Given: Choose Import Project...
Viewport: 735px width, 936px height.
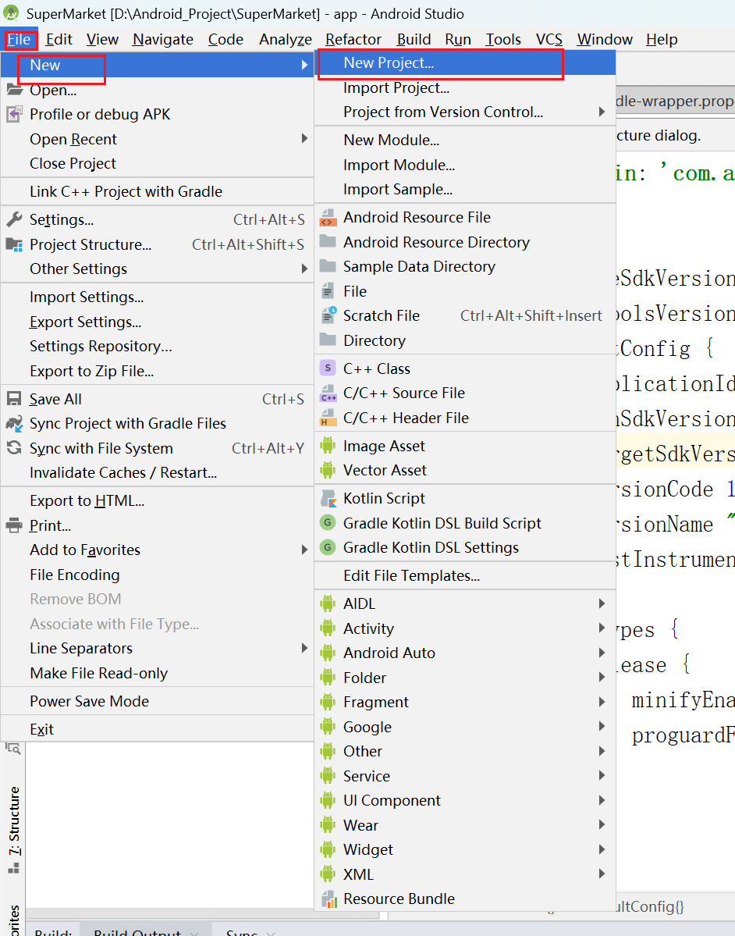Looking at the screenshot, I should coord(465,87).
